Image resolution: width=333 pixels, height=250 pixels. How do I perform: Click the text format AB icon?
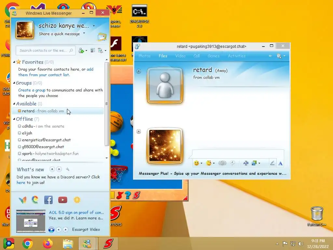[246, 163]
